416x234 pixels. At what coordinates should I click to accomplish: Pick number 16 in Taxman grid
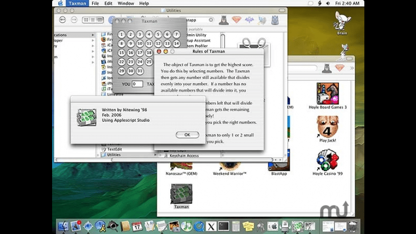[x=131, y=53]
